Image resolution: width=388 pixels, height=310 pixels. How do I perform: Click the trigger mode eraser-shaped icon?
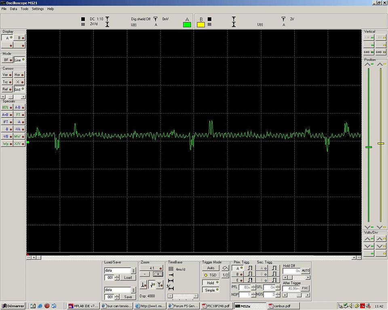(225, 268)
